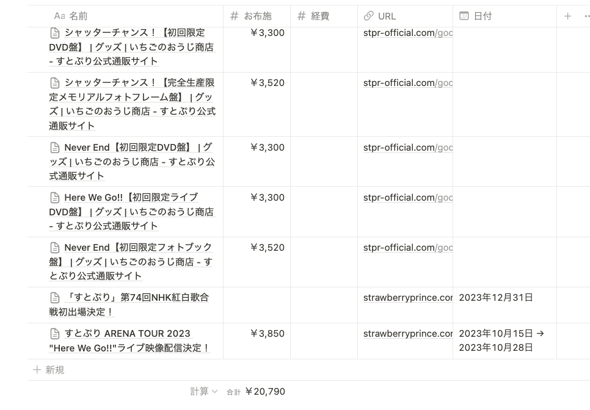Click plus icon to add a property column
This screenshot has height=410, width=590.
pyautogui.click(x=567, y=16)
